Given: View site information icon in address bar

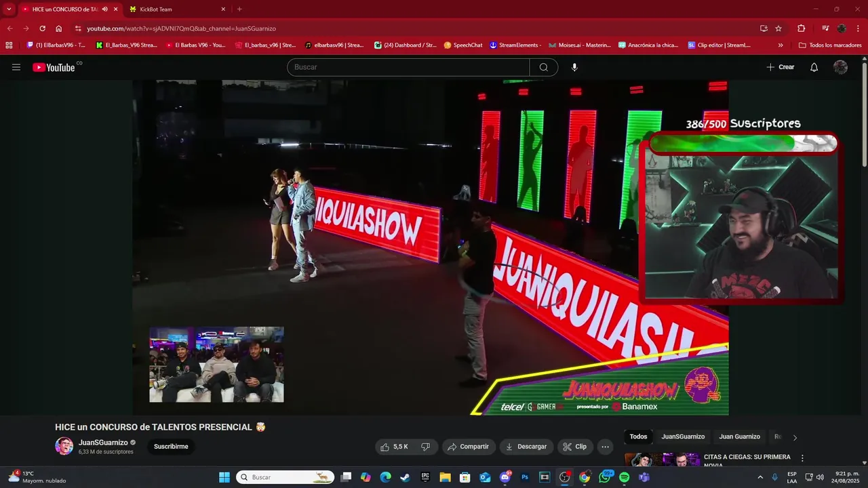Looking at the screenshot, I should [x=78, y=28].
